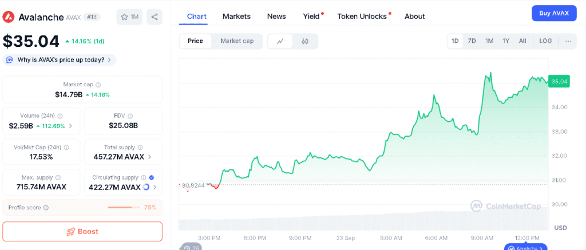This screenshot has height=250, width=586.
Task: Add AVAX to watchlist via star button
Action: 129,17
